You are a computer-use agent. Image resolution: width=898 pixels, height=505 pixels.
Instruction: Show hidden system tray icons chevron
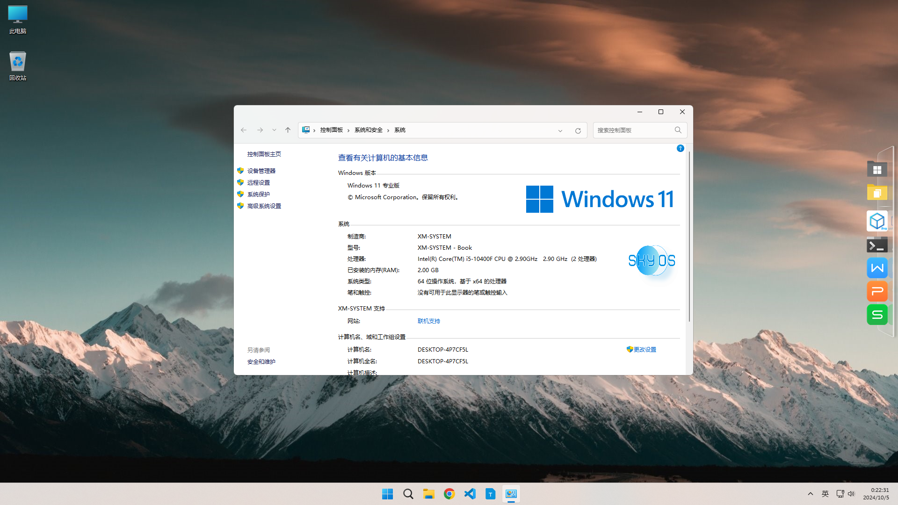810,494
